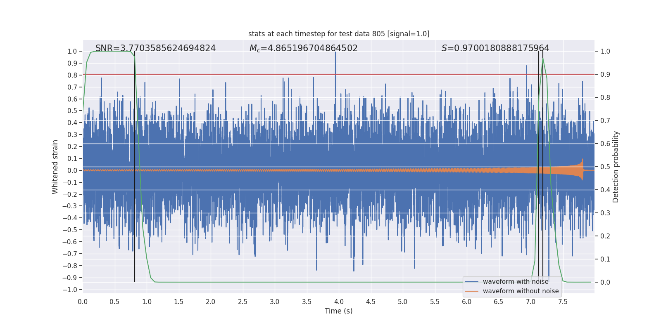Click the chirp mass annotation "Mc=4.865196704864502"
This screenshot has width=661, height=330.
click(303, 48)
